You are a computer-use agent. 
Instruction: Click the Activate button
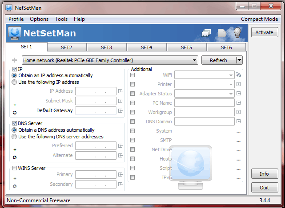(265, 32)
